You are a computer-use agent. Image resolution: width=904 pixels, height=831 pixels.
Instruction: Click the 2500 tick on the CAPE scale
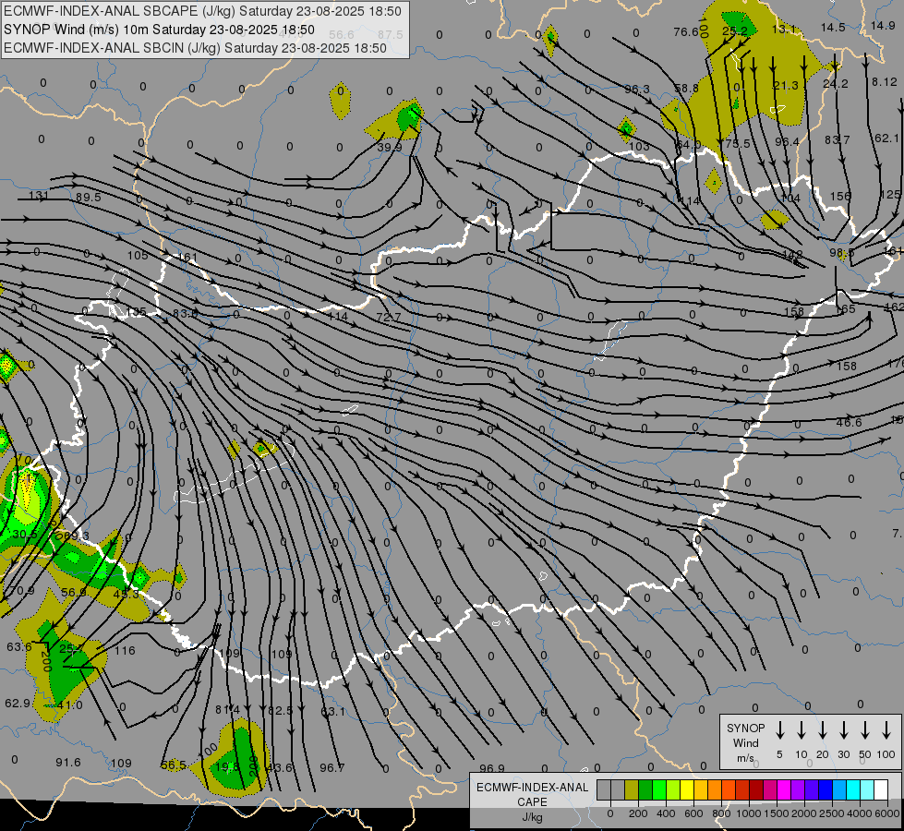coord(832,813)
